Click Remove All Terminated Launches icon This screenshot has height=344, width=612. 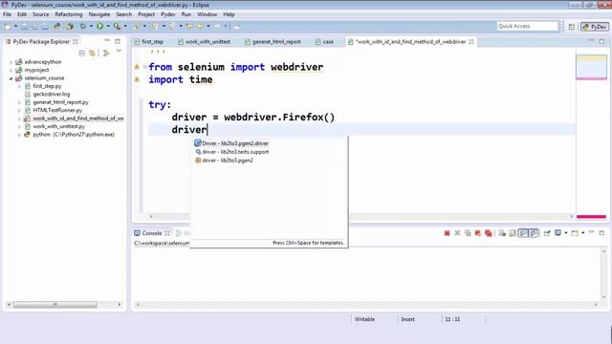point(468,233)
